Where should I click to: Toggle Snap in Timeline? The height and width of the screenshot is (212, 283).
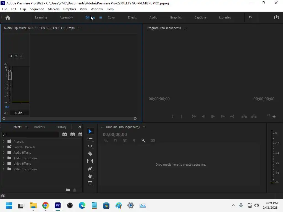point(115,141)
